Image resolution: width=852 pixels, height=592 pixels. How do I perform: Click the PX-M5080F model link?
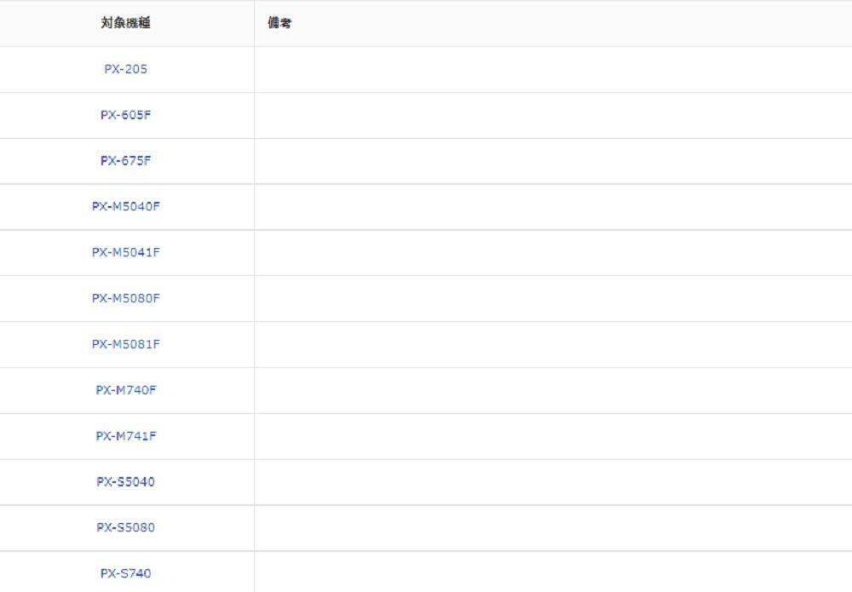(125, 298)
